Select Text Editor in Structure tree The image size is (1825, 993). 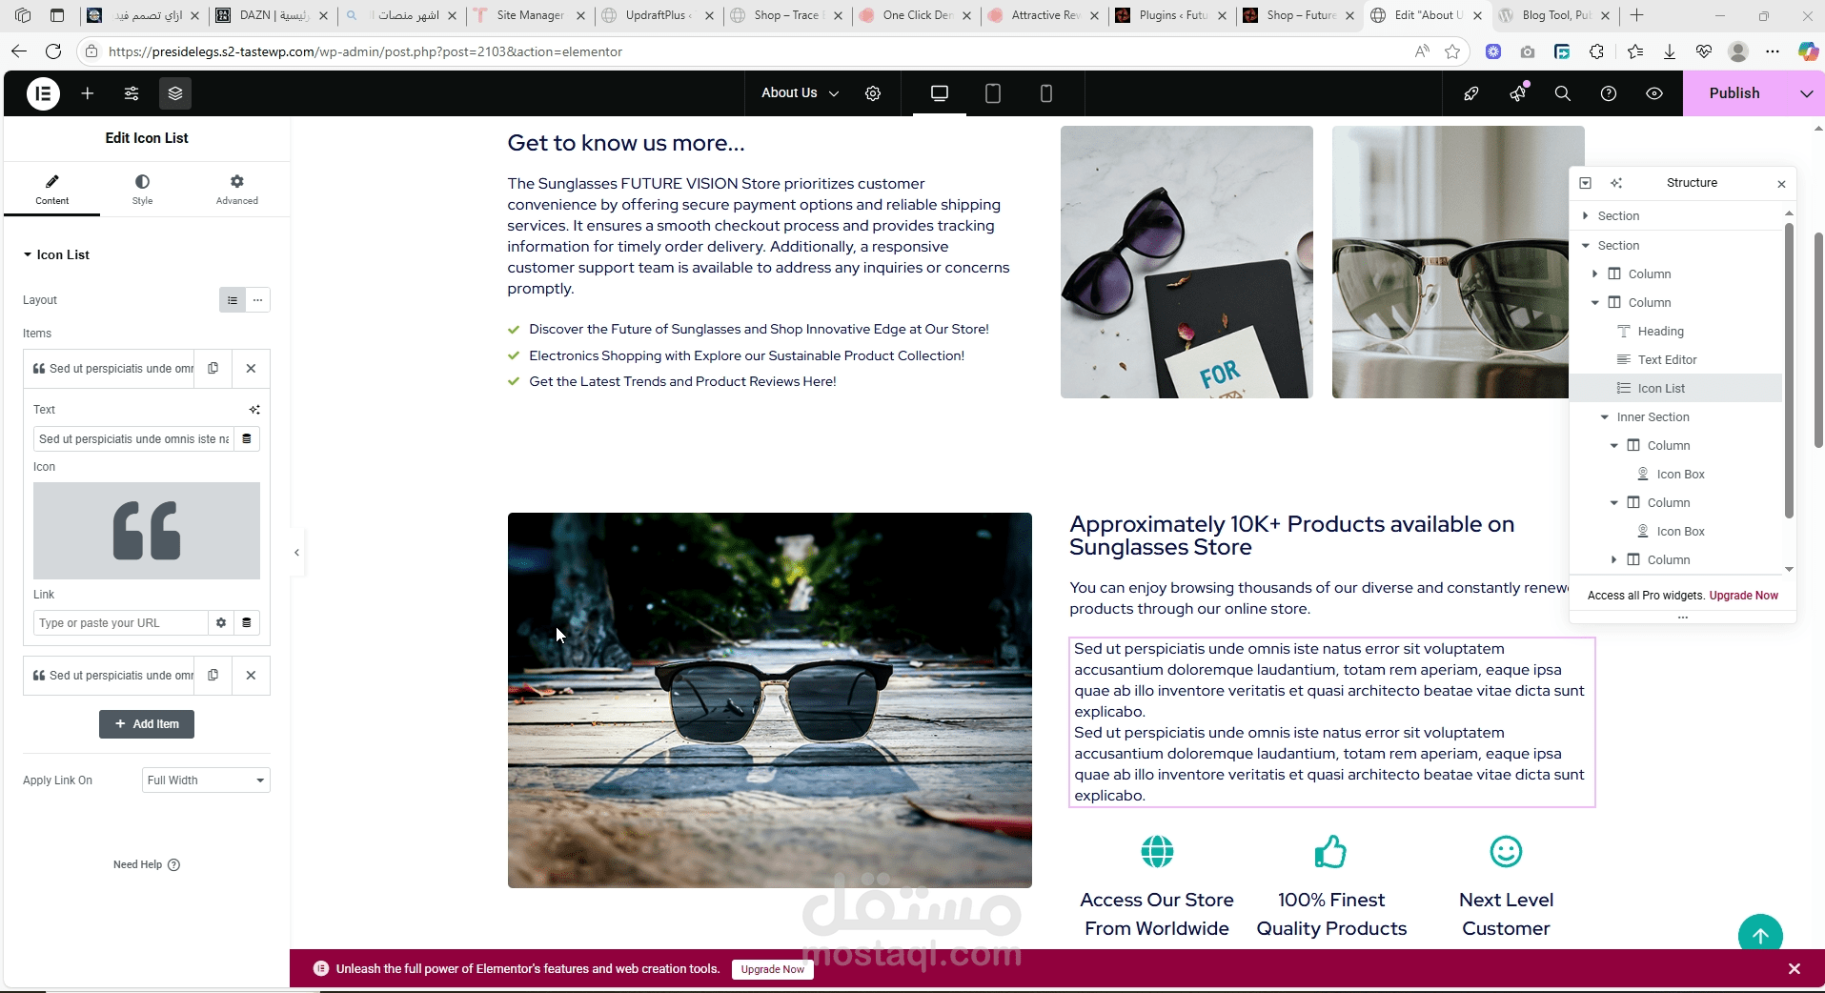pyautogui.click(x=1667, y=360)
